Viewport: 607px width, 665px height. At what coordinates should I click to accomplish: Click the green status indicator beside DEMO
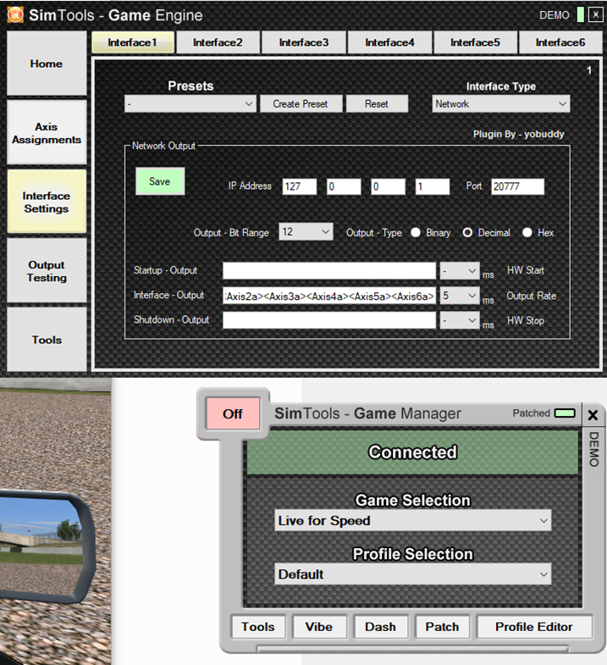pyautogui.click(x=581, y=14)
